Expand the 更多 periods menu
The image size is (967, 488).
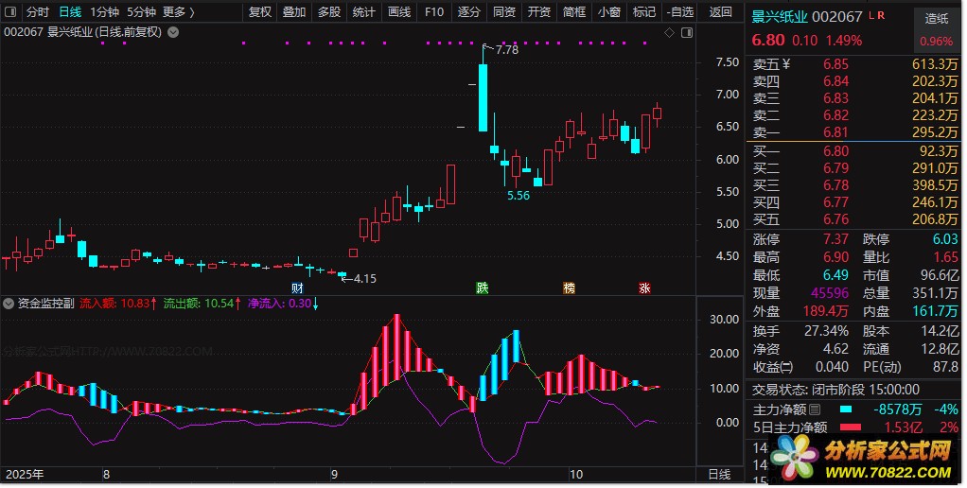pos(179,11)
